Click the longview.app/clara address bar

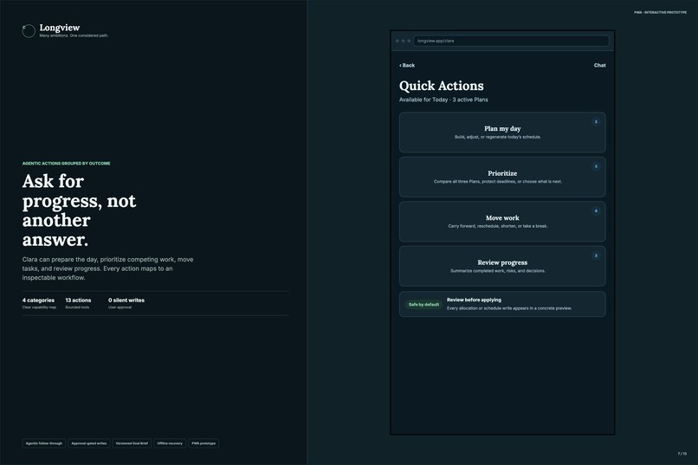(x=511, y=41)
